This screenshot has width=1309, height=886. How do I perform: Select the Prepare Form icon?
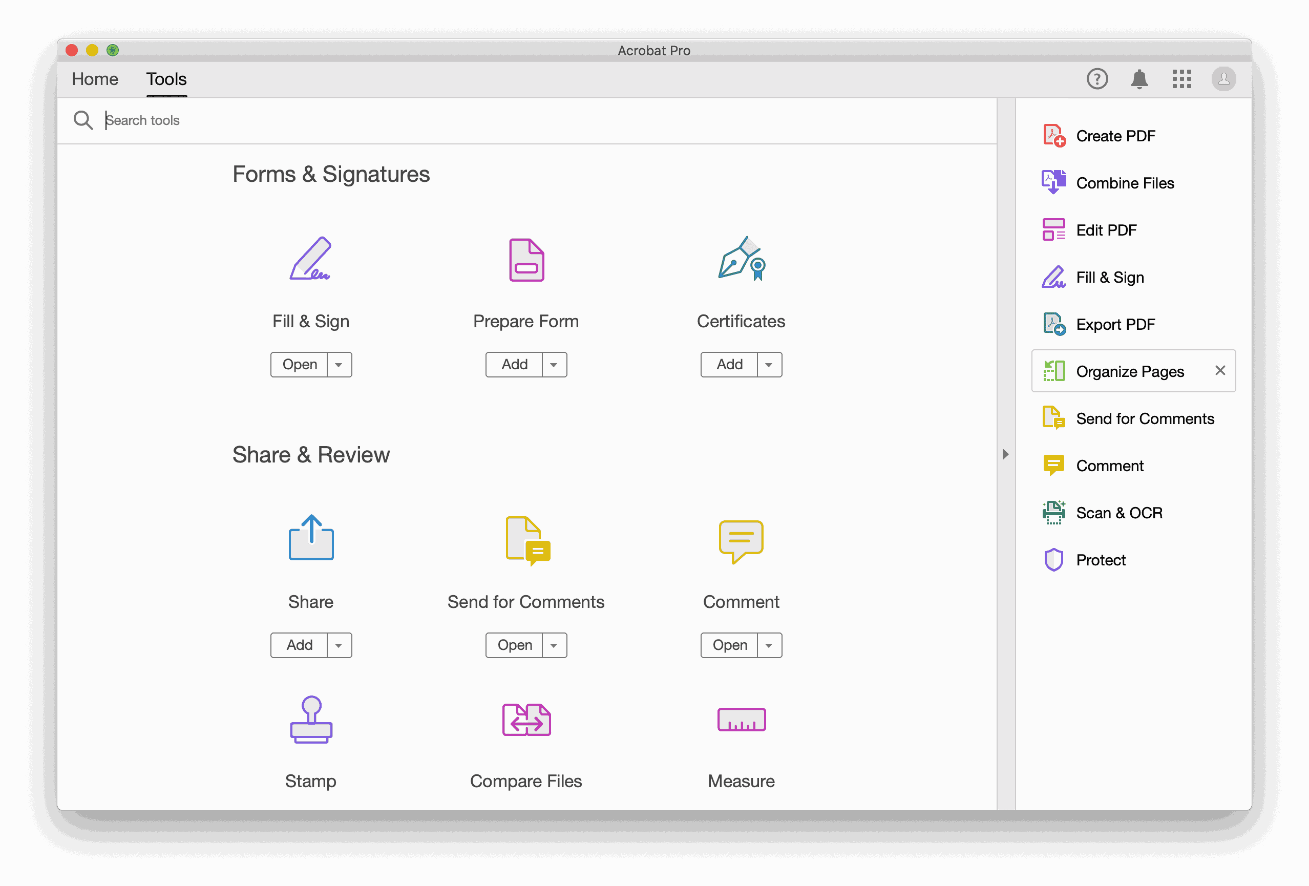pyautogui.click(x=525, y=259)
